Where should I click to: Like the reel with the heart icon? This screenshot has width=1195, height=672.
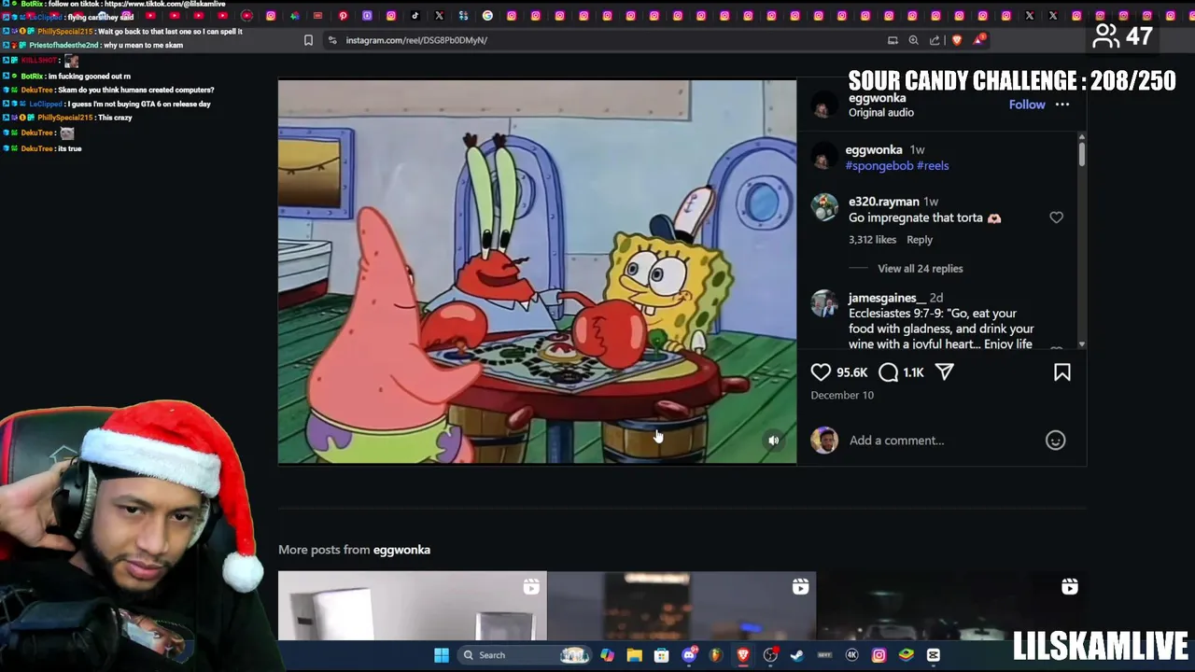[821, 372]
